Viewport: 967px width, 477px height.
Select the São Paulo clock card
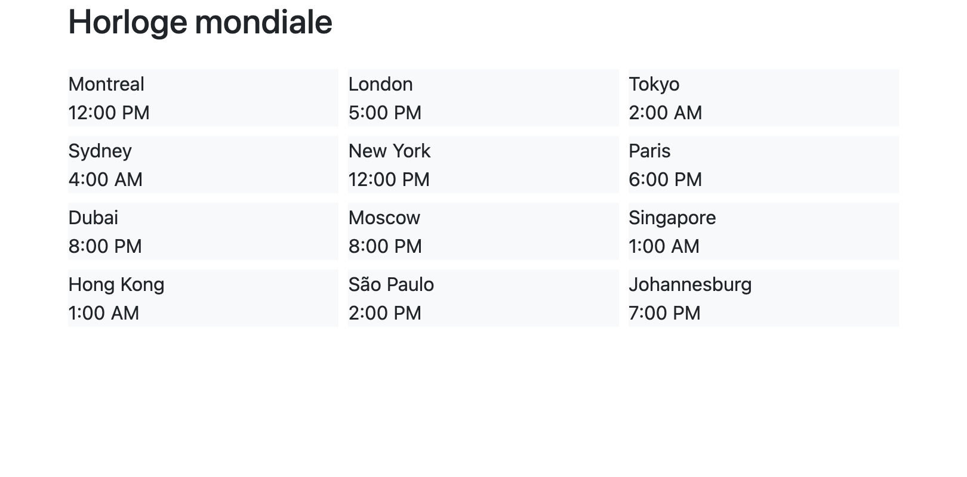click(483, 298)
